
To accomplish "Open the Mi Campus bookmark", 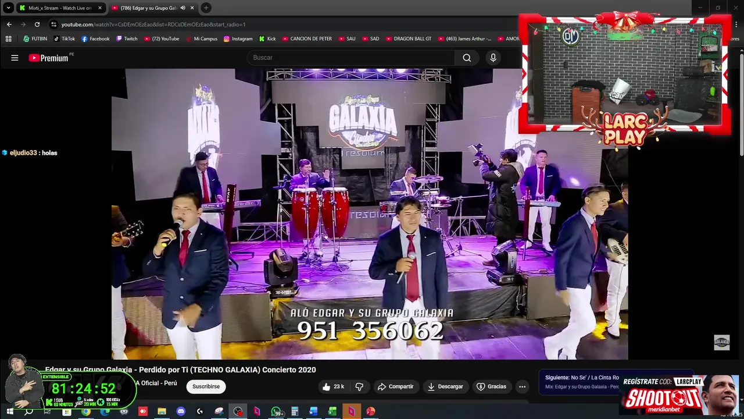I will [x=201, y=39].
